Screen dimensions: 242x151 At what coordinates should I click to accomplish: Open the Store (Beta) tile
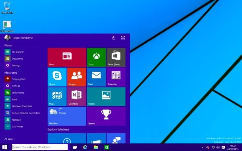click(x=116, y=57)
